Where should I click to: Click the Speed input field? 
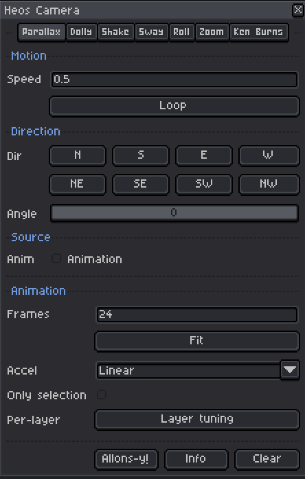(x=174, y=80)
